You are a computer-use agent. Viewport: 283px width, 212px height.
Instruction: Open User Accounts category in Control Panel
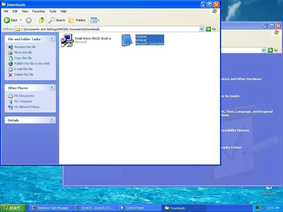coord(230,96)
